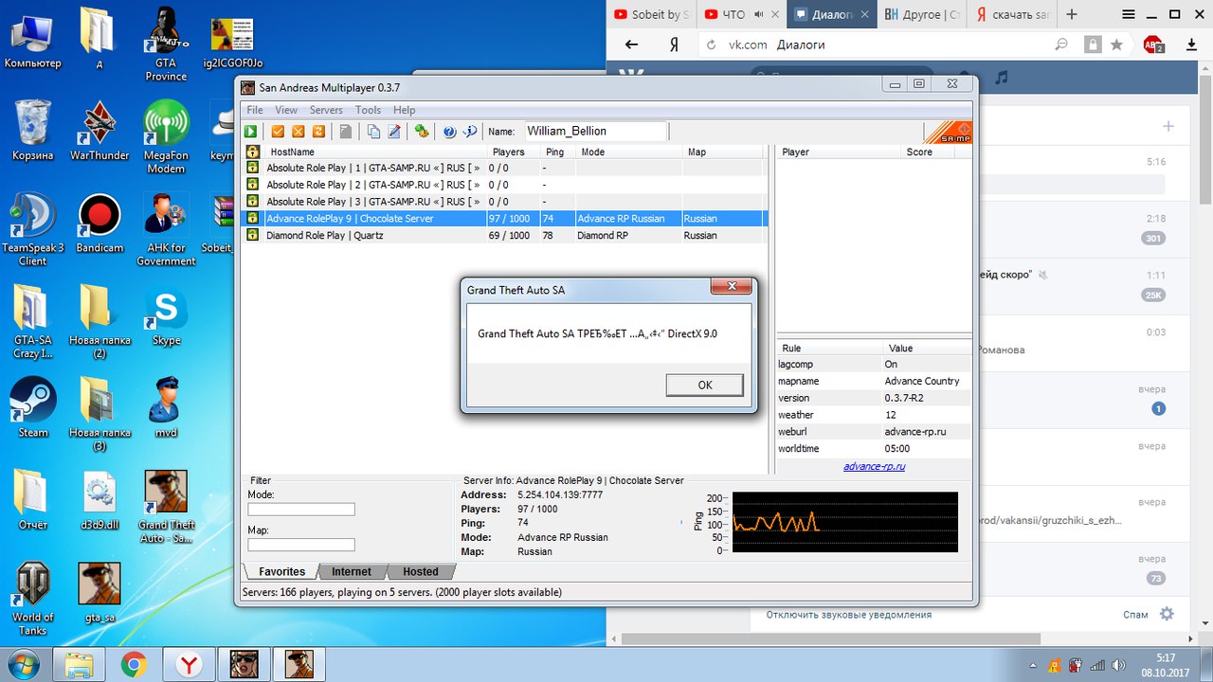Open the SAMP Help menu

(x=404, y=110)
